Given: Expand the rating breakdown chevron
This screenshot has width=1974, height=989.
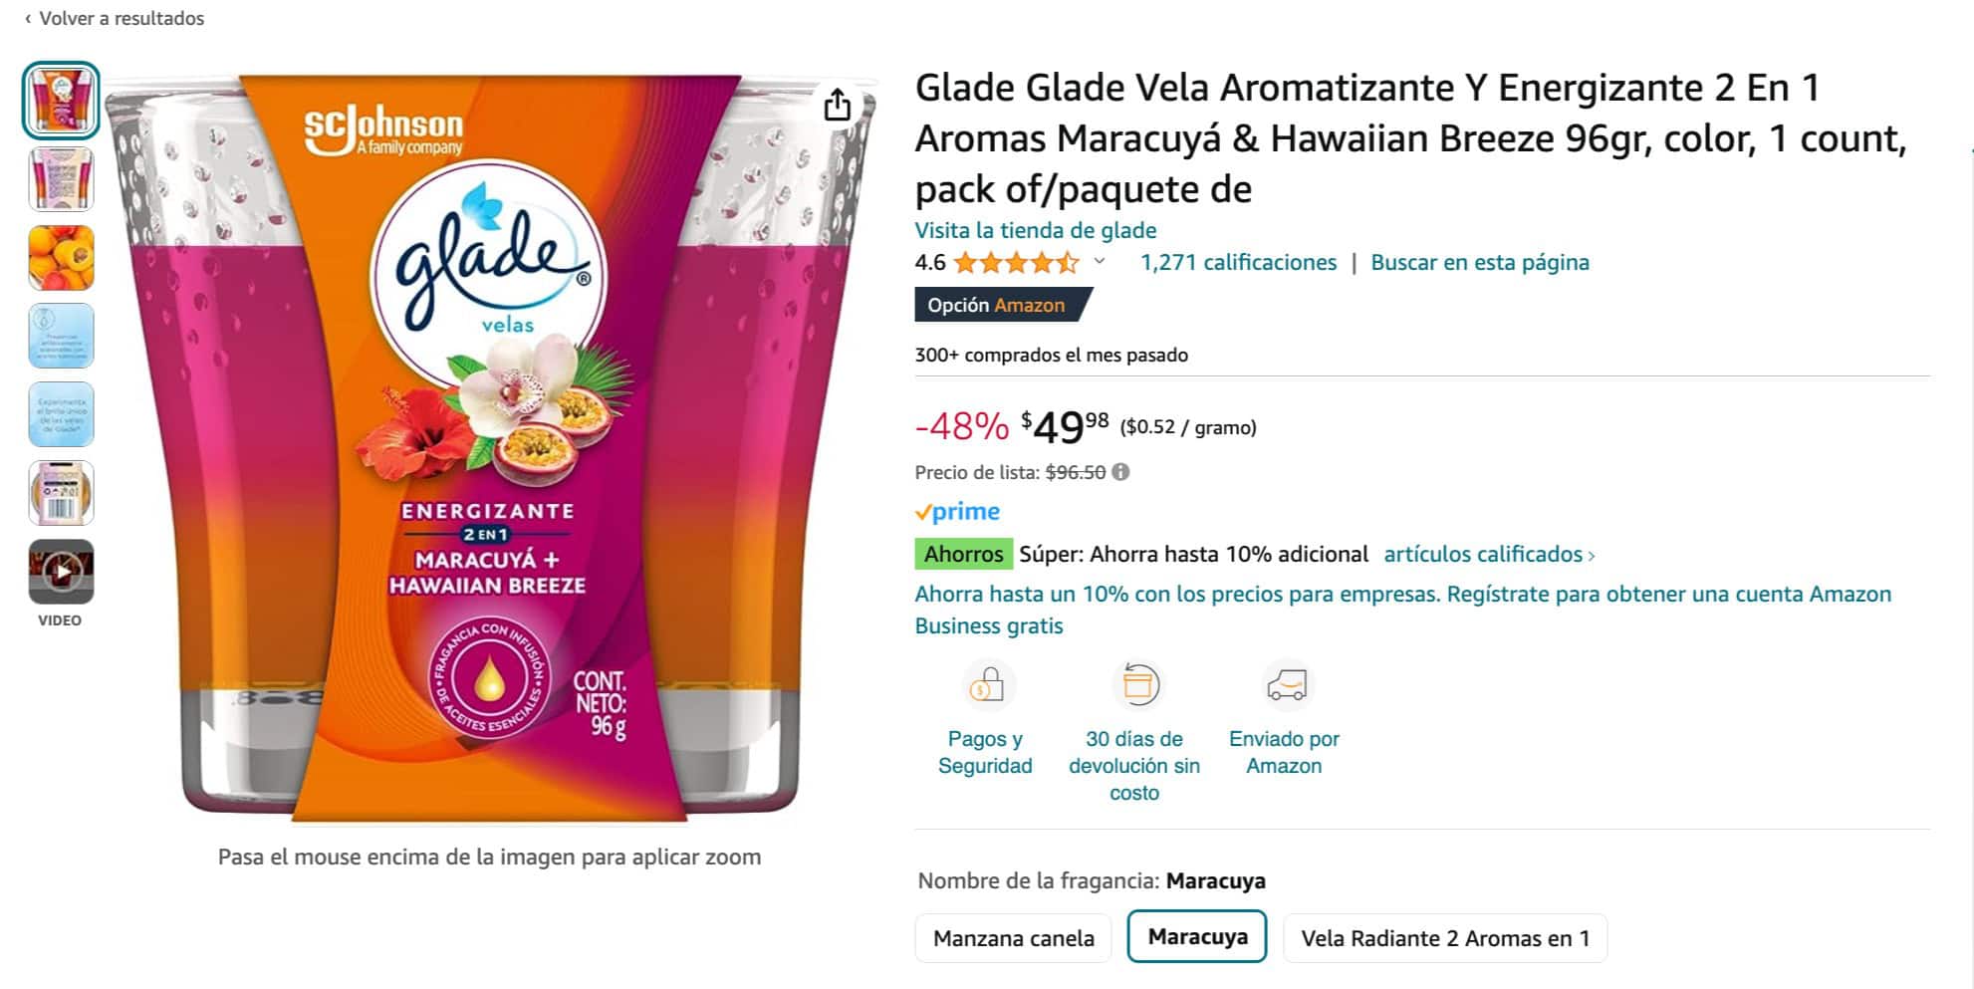Looking at the screenshot, I should [x=1100, y=262].
